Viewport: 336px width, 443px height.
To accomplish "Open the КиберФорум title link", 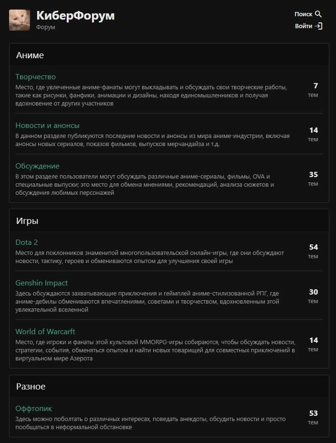I will click(x=76, y=16).
